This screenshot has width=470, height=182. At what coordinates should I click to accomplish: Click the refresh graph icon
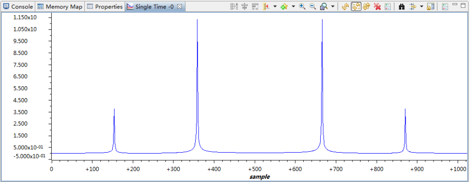click(345, 7)
